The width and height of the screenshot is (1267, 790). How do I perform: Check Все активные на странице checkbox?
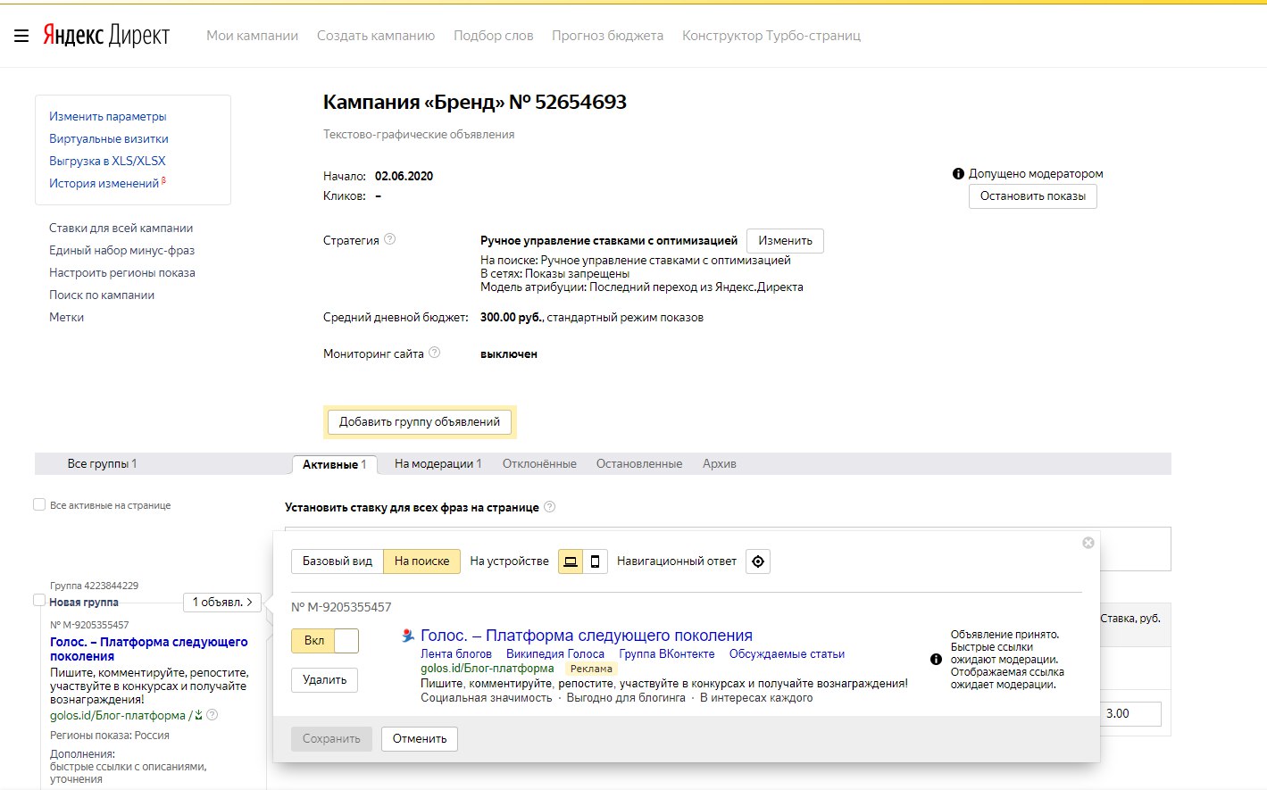pos(39,504)
